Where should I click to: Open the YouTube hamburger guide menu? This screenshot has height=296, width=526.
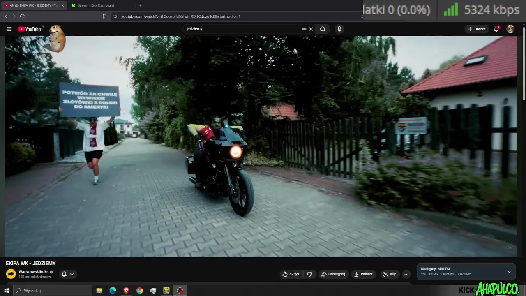click(9, 29)
